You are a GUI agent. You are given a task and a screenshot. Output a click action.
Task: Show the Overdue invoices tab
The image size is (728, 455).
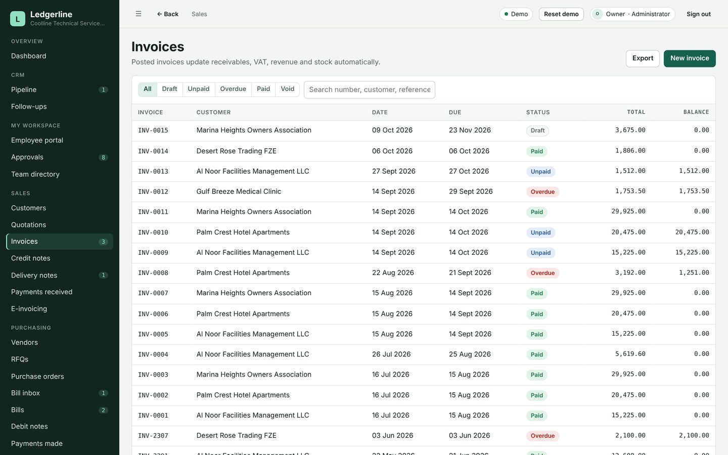(233, 89)
